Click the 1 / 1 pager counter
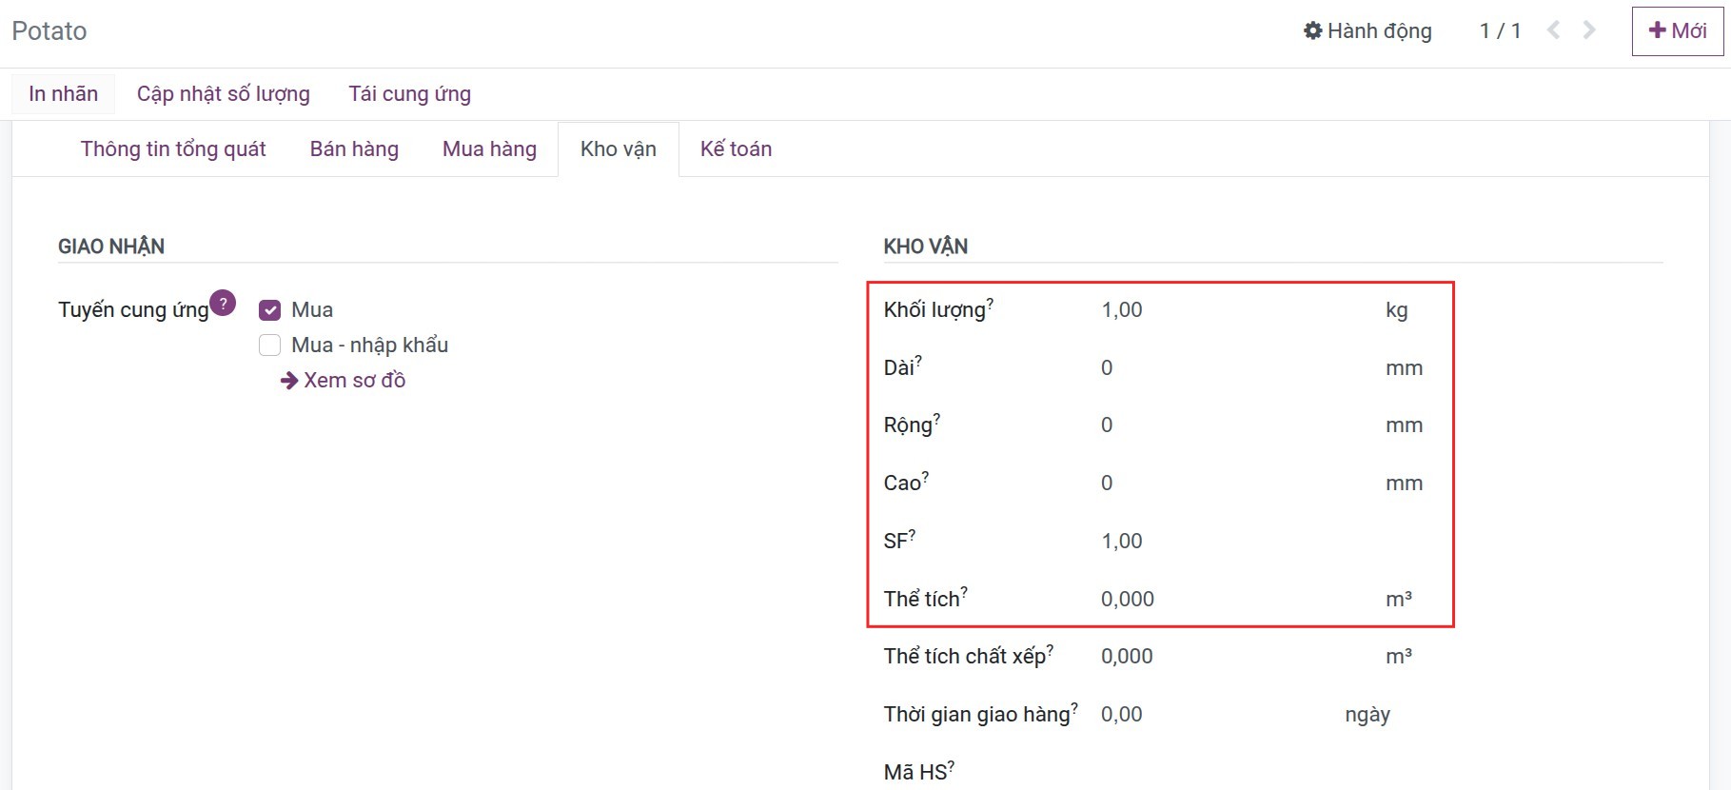 pyautogui.click(x=1500, y=31)
